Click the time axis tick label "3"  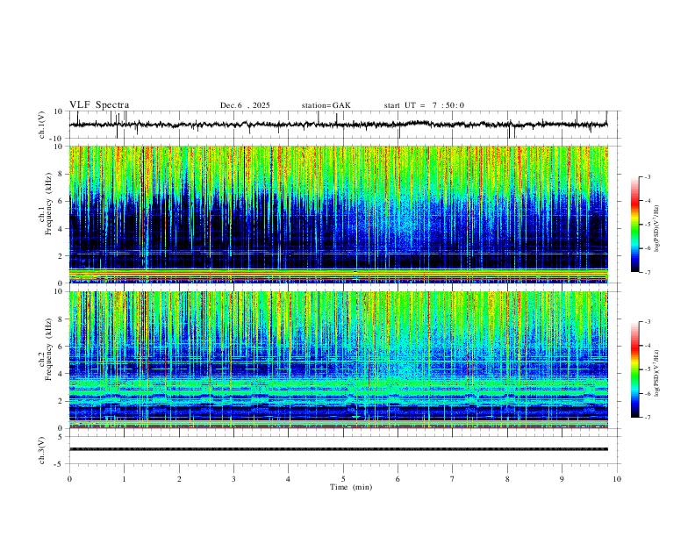[233, 479]
